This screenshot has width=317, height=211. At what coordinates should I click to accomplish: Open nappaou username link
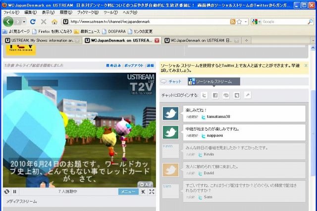(214, 135)
